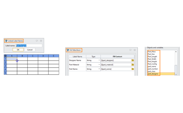Select column B header in the table
183x113 pixels.
coord(22,56)
